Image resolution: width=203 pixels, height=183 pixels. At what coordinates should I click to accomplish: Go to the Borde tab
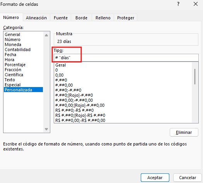(82, 18)
